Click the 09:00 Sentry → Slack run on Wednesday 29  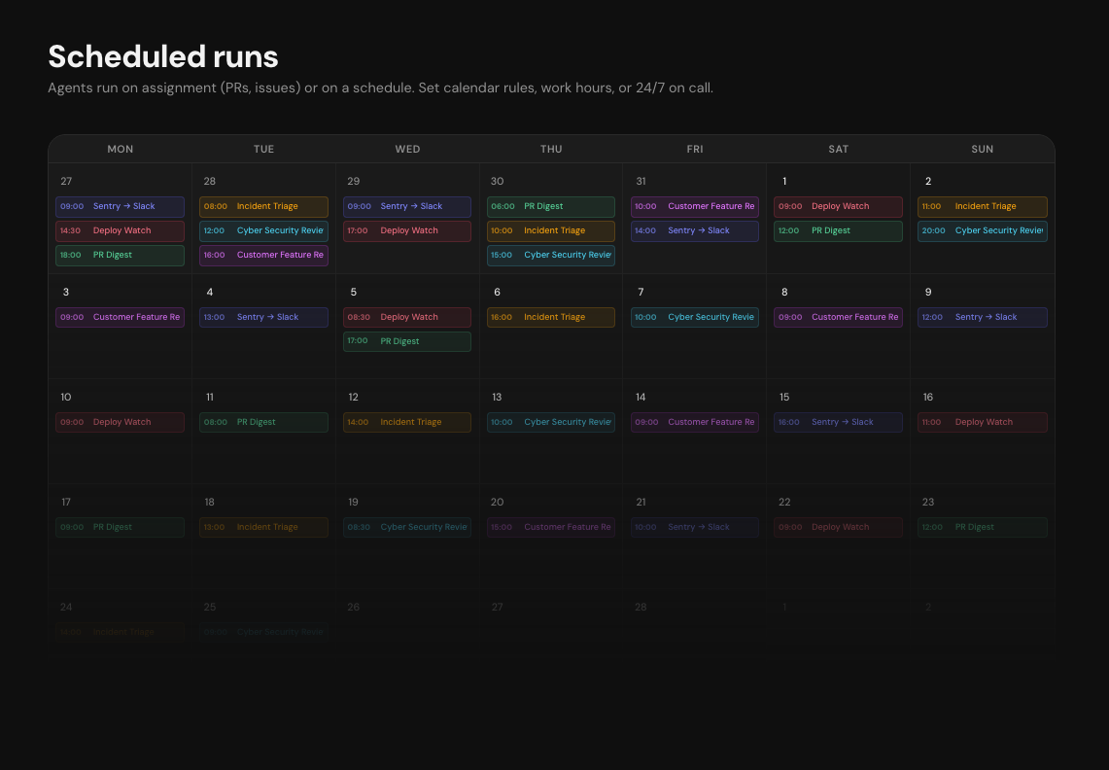(x=407, y=207)
